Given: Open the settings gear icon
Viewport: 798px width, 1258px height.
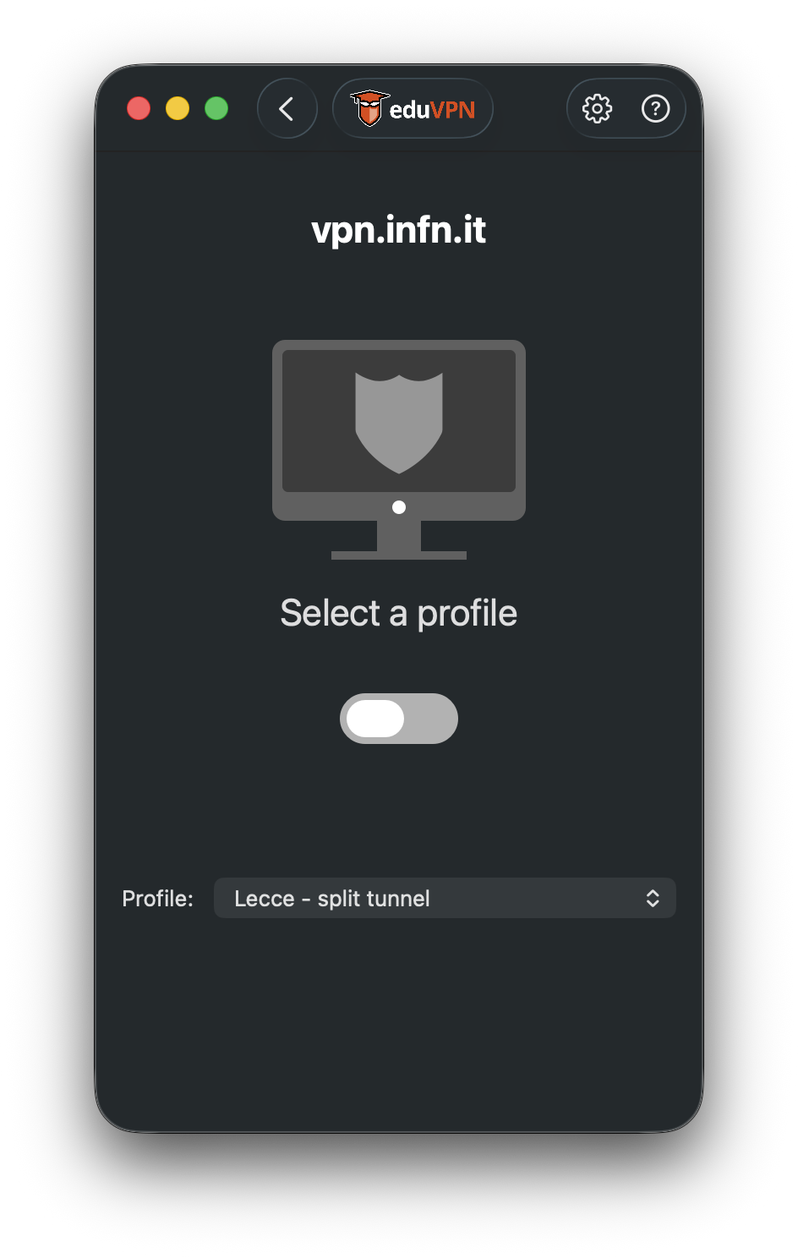Looking at the screenshot, I should click(x=598, y=108).
